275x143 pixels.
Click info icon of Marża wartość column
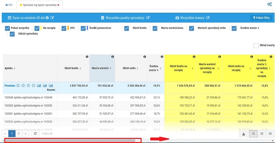pos(113,57)
